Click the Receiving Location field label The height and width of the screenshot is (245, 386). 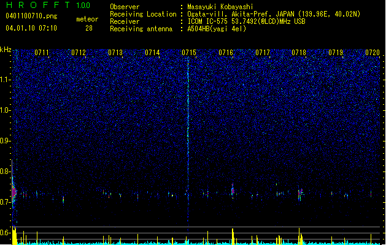point(143,14)
